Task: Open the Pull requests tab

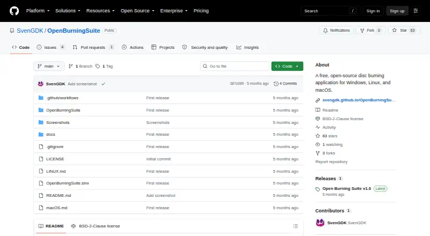Action: (93, 47)
